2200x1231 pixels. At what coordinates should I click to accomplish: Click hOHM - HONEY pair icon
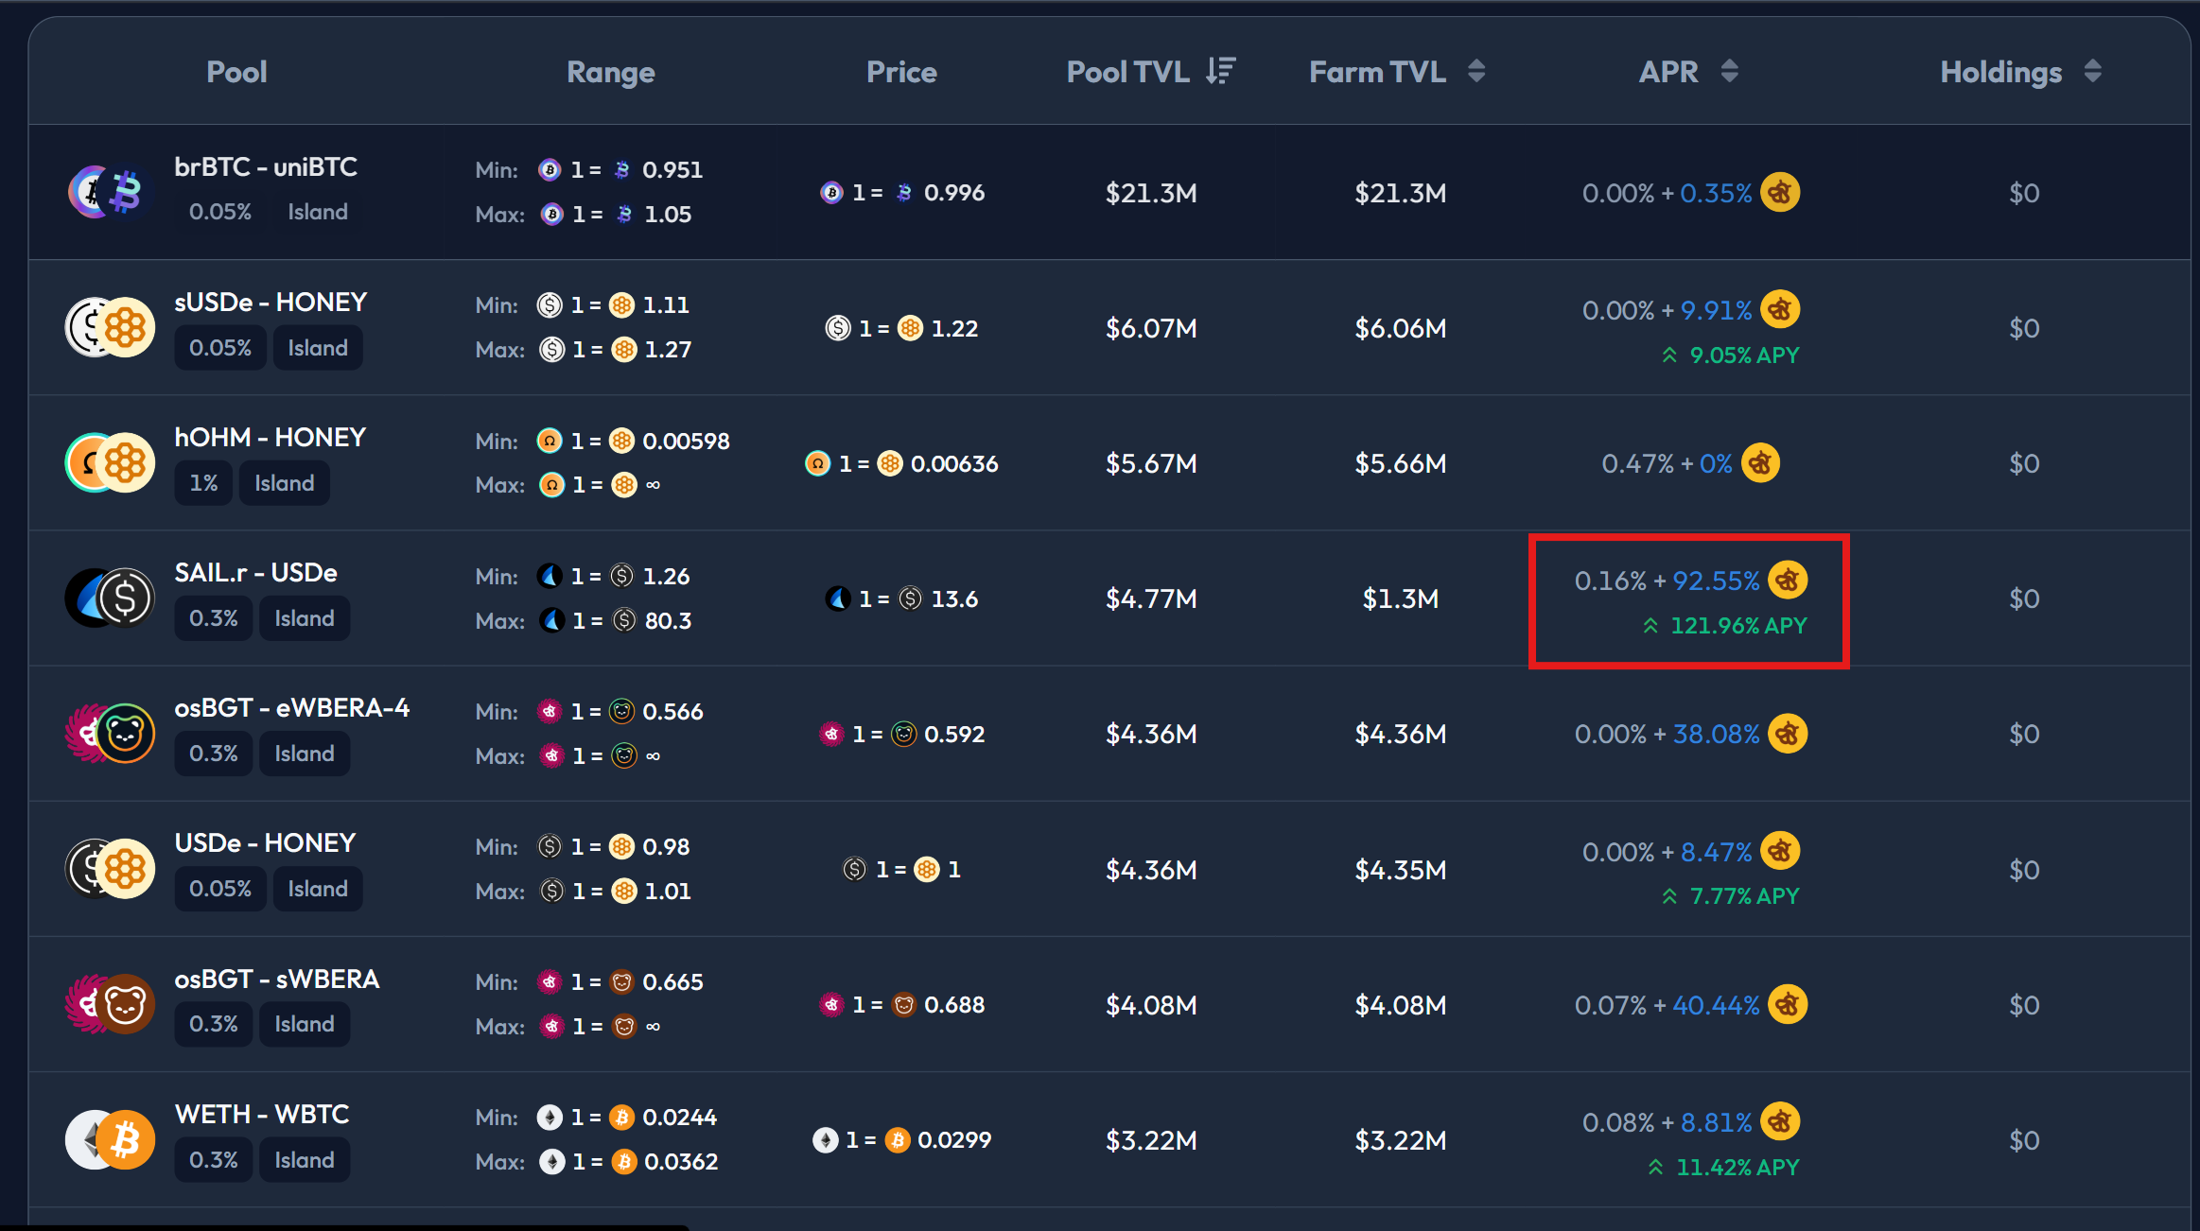tap(110, 462)
